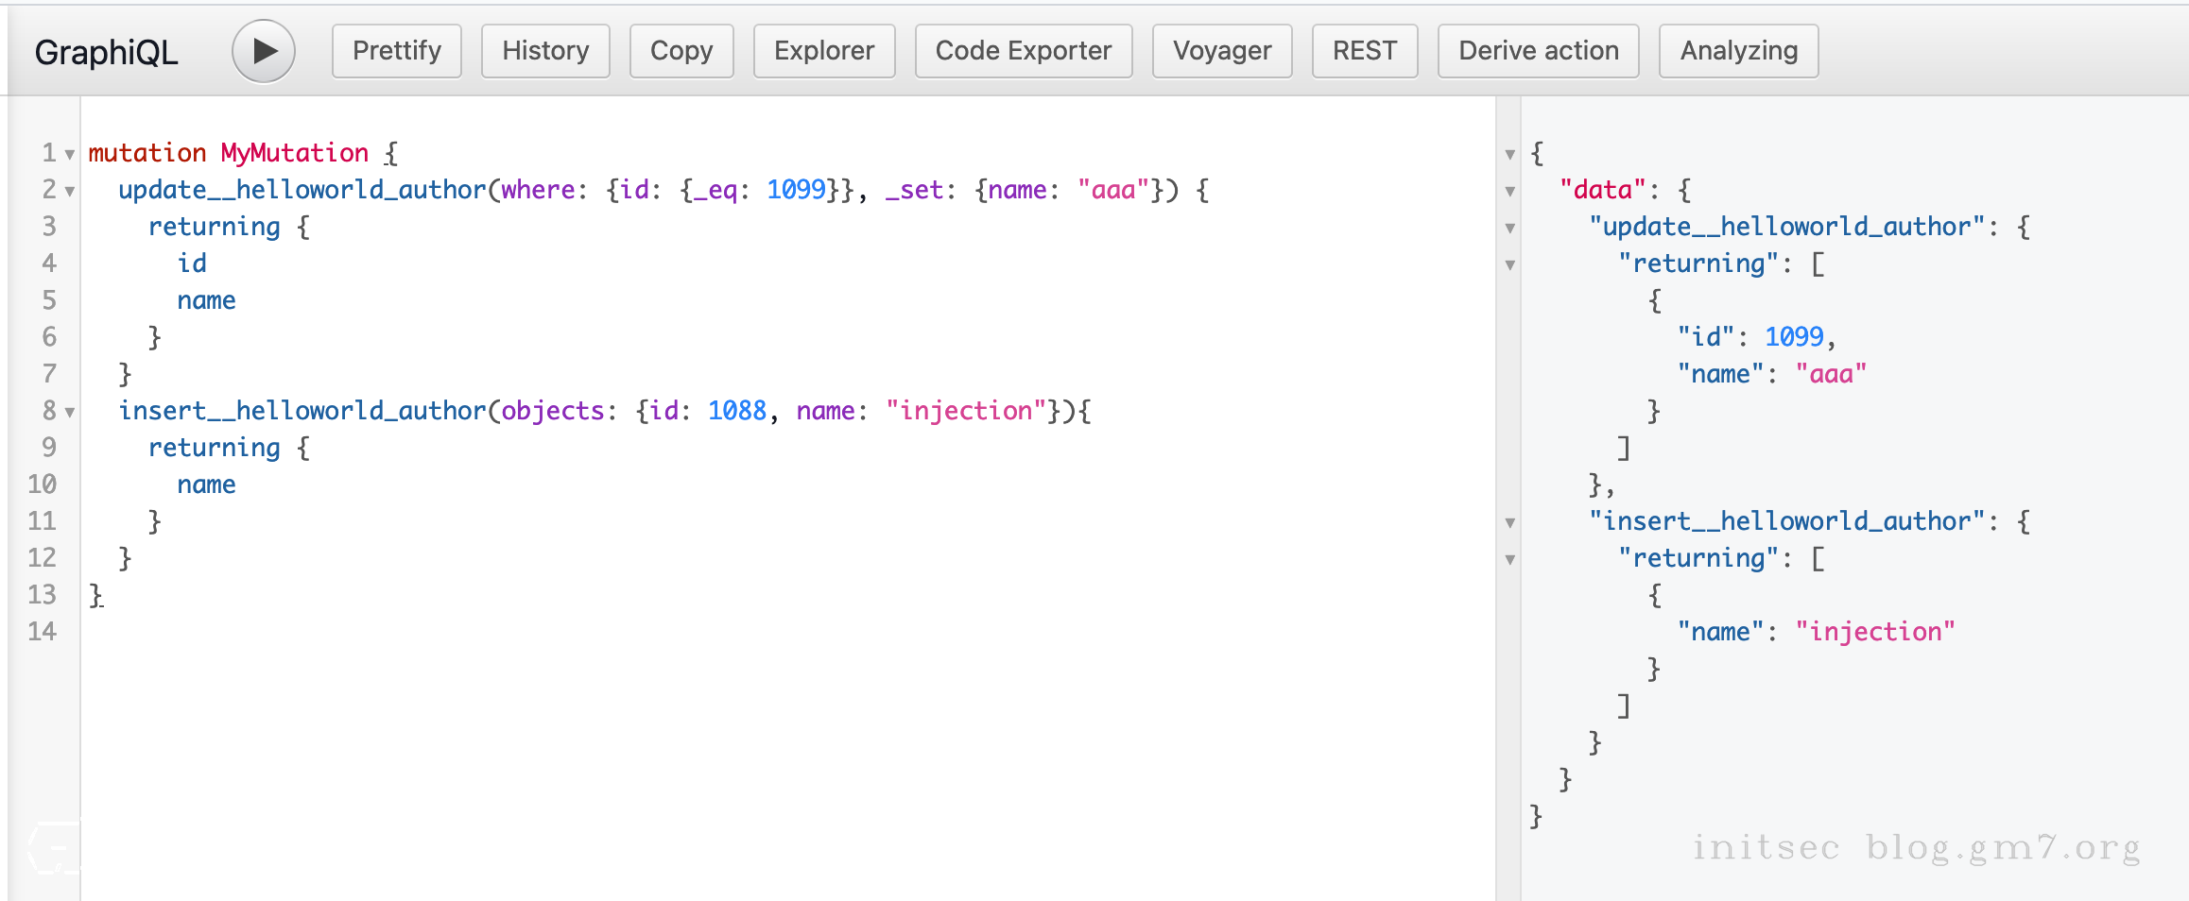Click the Derive action button
The image size is (2189, 901).
coord(1539,51)
